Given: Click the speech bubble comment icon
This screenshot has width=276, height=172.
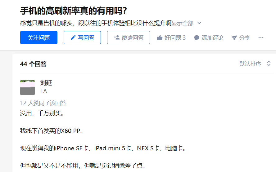Looking at the screenshot, I should click(197, 37).
